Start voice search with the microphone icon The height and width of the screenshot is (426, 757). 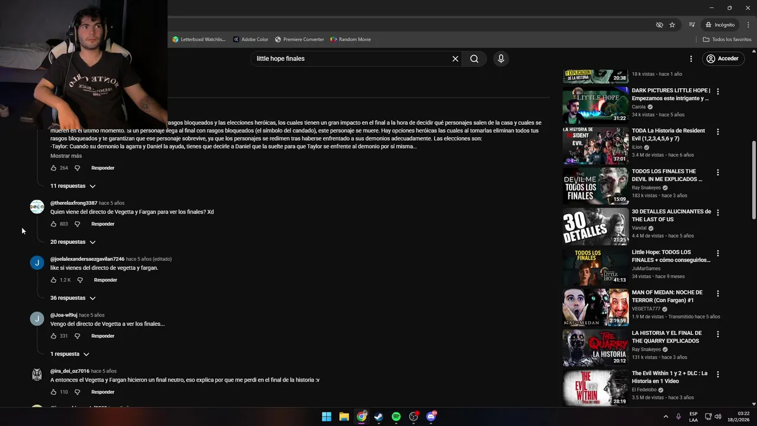click(501, 59)
